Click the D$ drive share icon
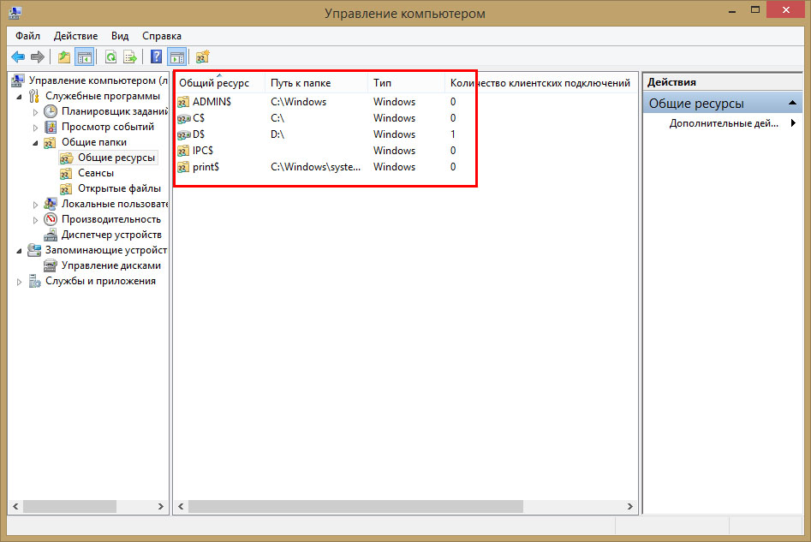This screenshot has height=542, width=811. tap(183, 134)
